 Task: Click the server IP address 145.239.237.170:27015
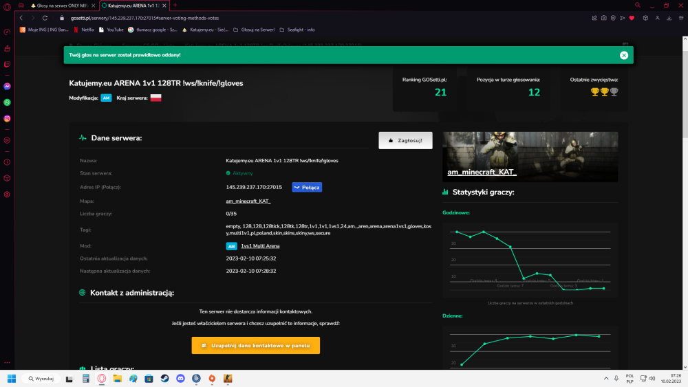[x=254, y=187]
